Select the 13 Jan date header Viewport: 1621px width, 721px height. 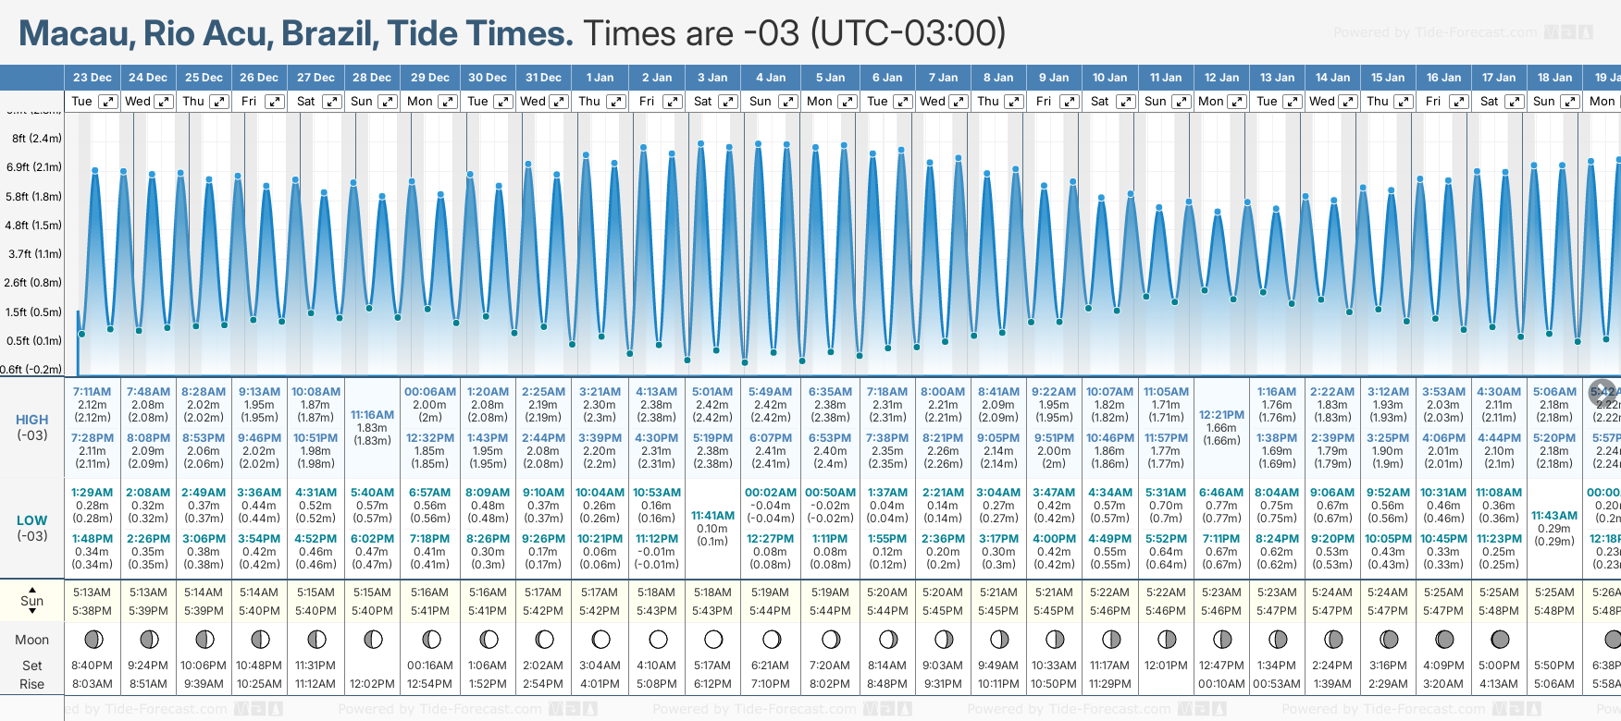[x=1278, y=78]
